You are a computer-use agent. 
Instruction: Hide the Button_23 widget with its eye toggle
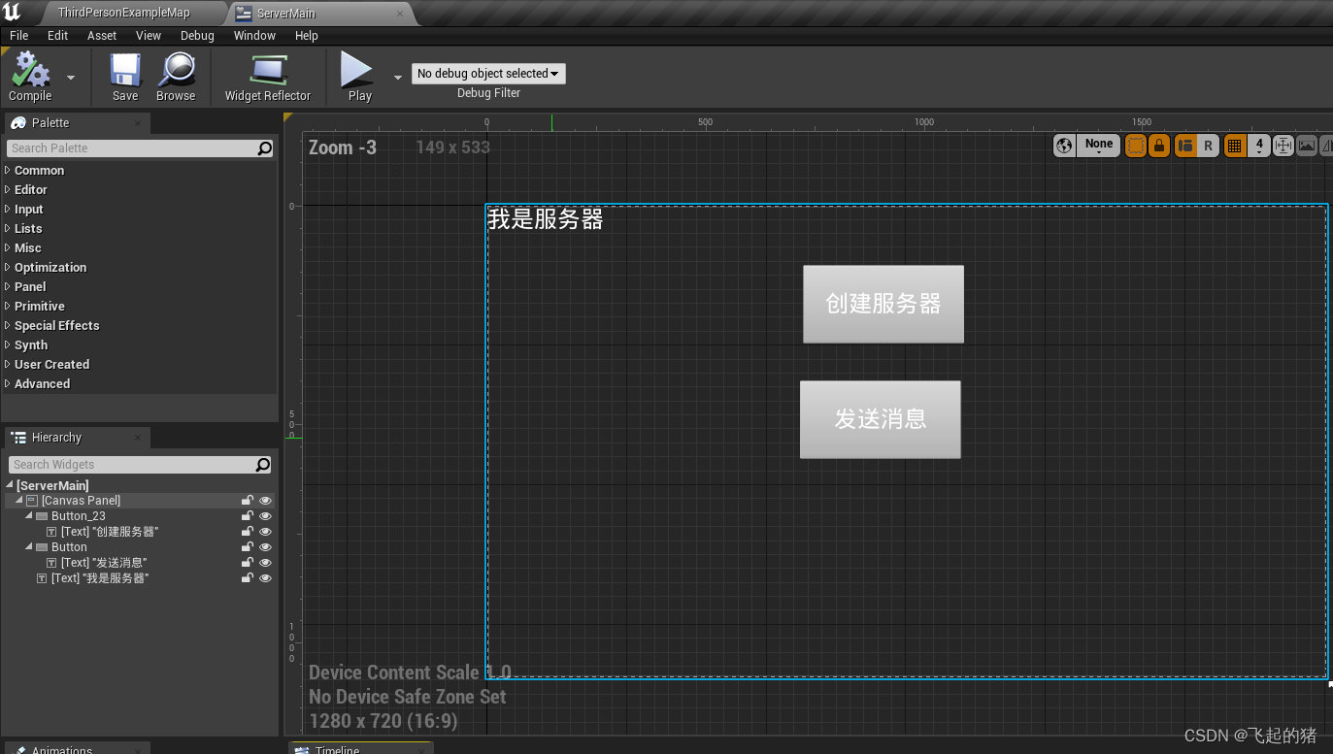click(x=265, y=515)
